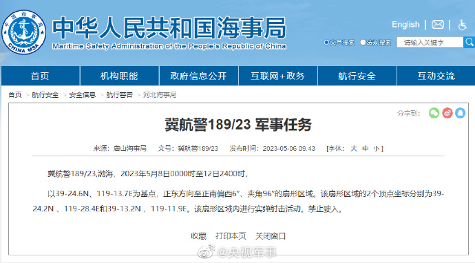Click the title 冀航警189/23 军事任务
Image resolution: width=475 pixels, height=263 pixels.
238,125
